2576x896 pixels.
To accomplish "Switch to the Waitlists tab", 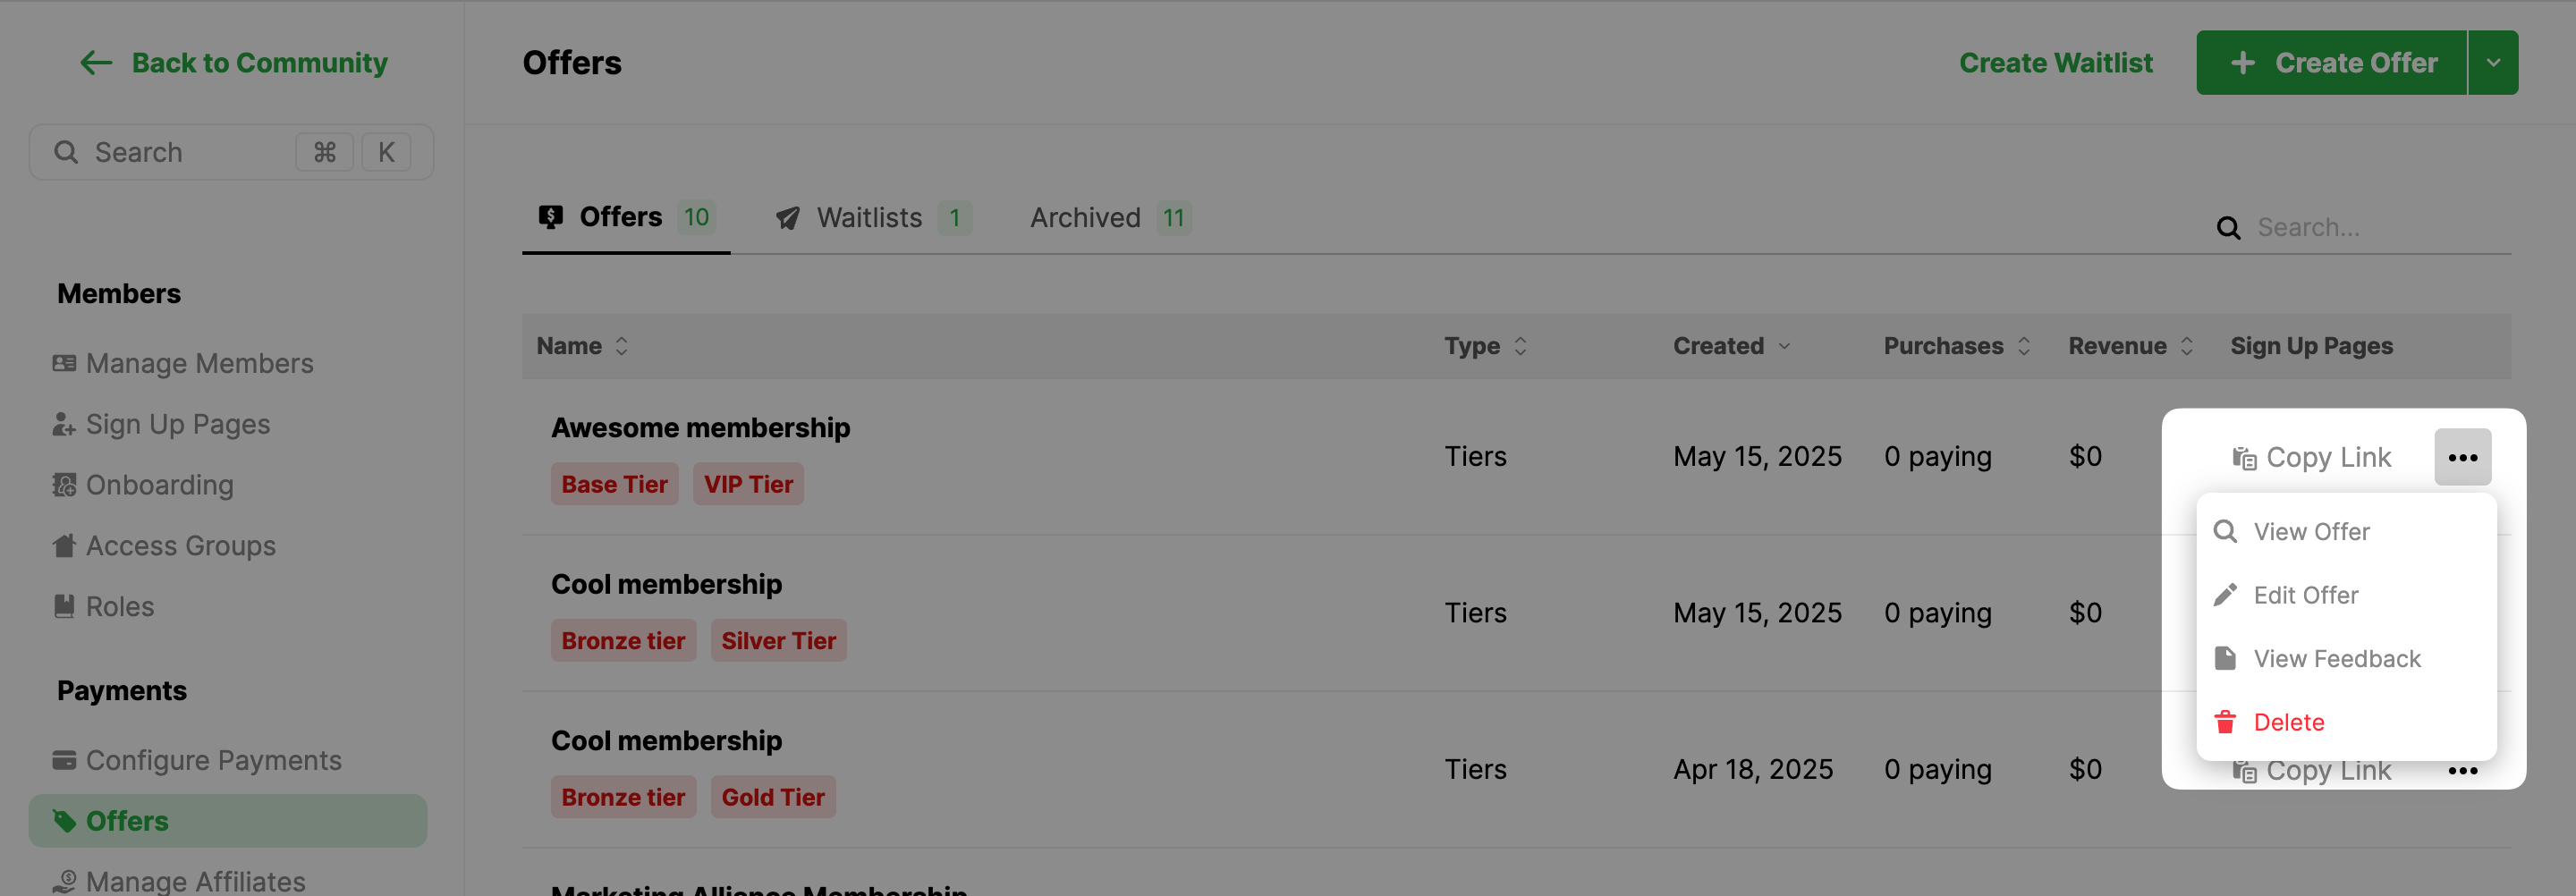I will (x=869, y=218).
